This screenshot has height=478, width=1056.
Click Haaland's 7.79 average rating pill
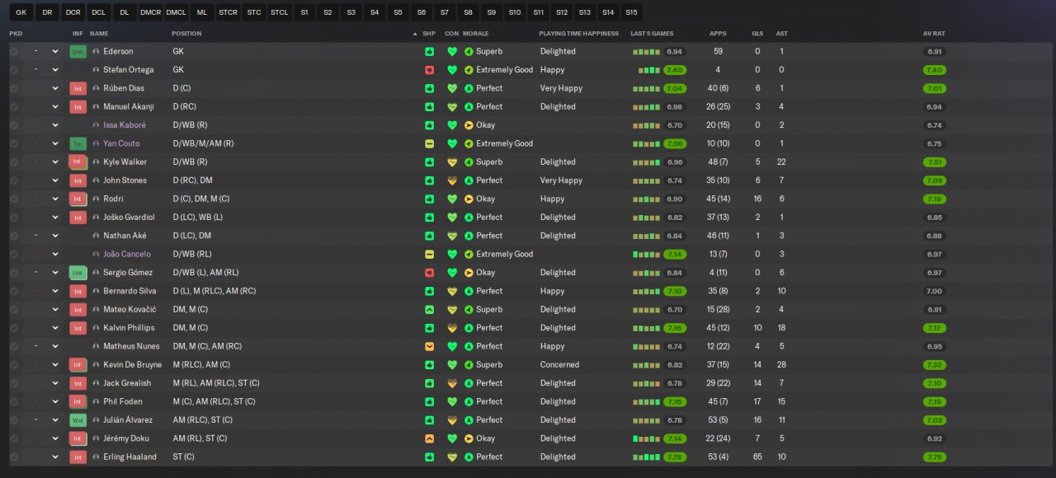[935, 457]
